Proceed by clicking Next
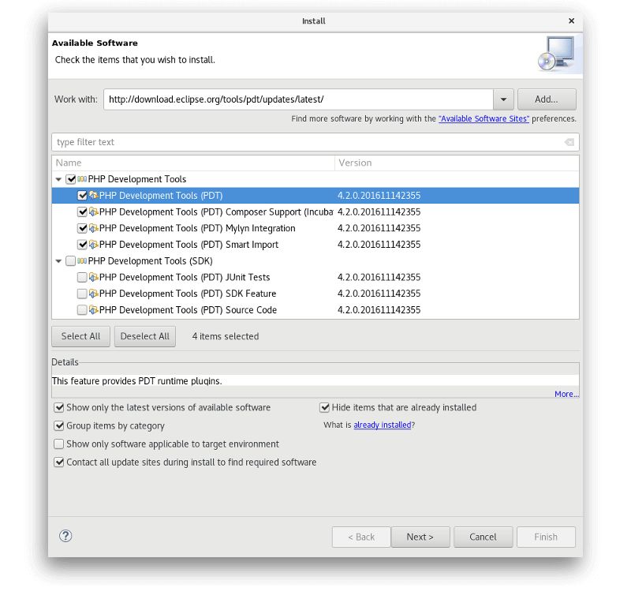Image resolution: width=631 pixels, height=599 pixels. coord(420,537)
